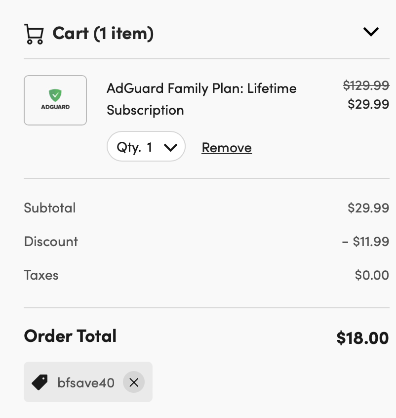Click the bfsave40 coupon code label

pos(86,383)
